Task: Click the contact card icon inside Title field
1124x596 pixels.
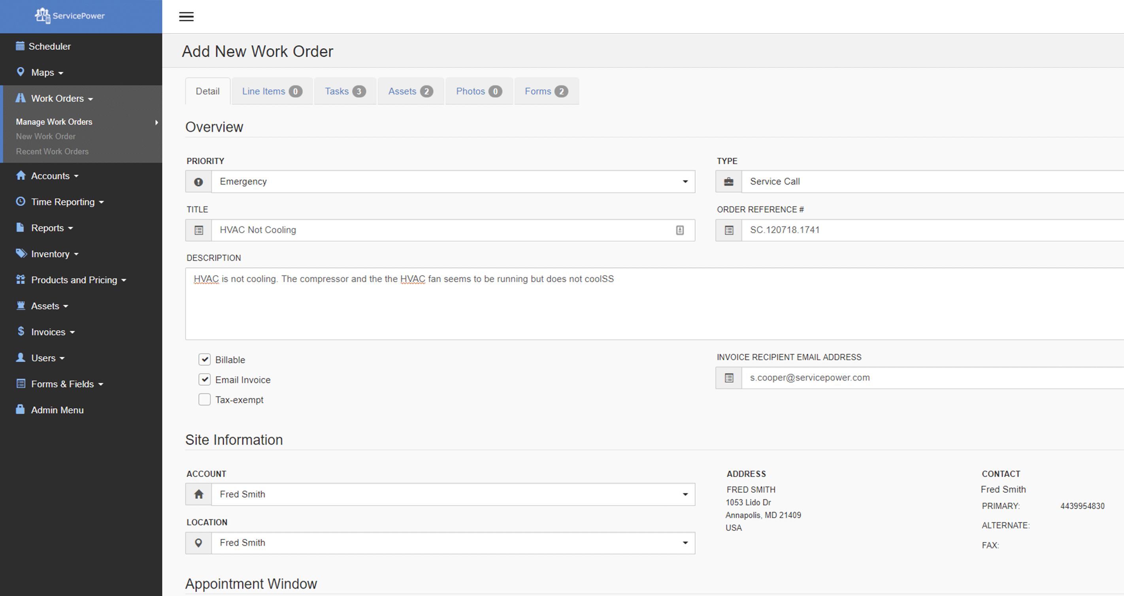Action: pos(680,230)
